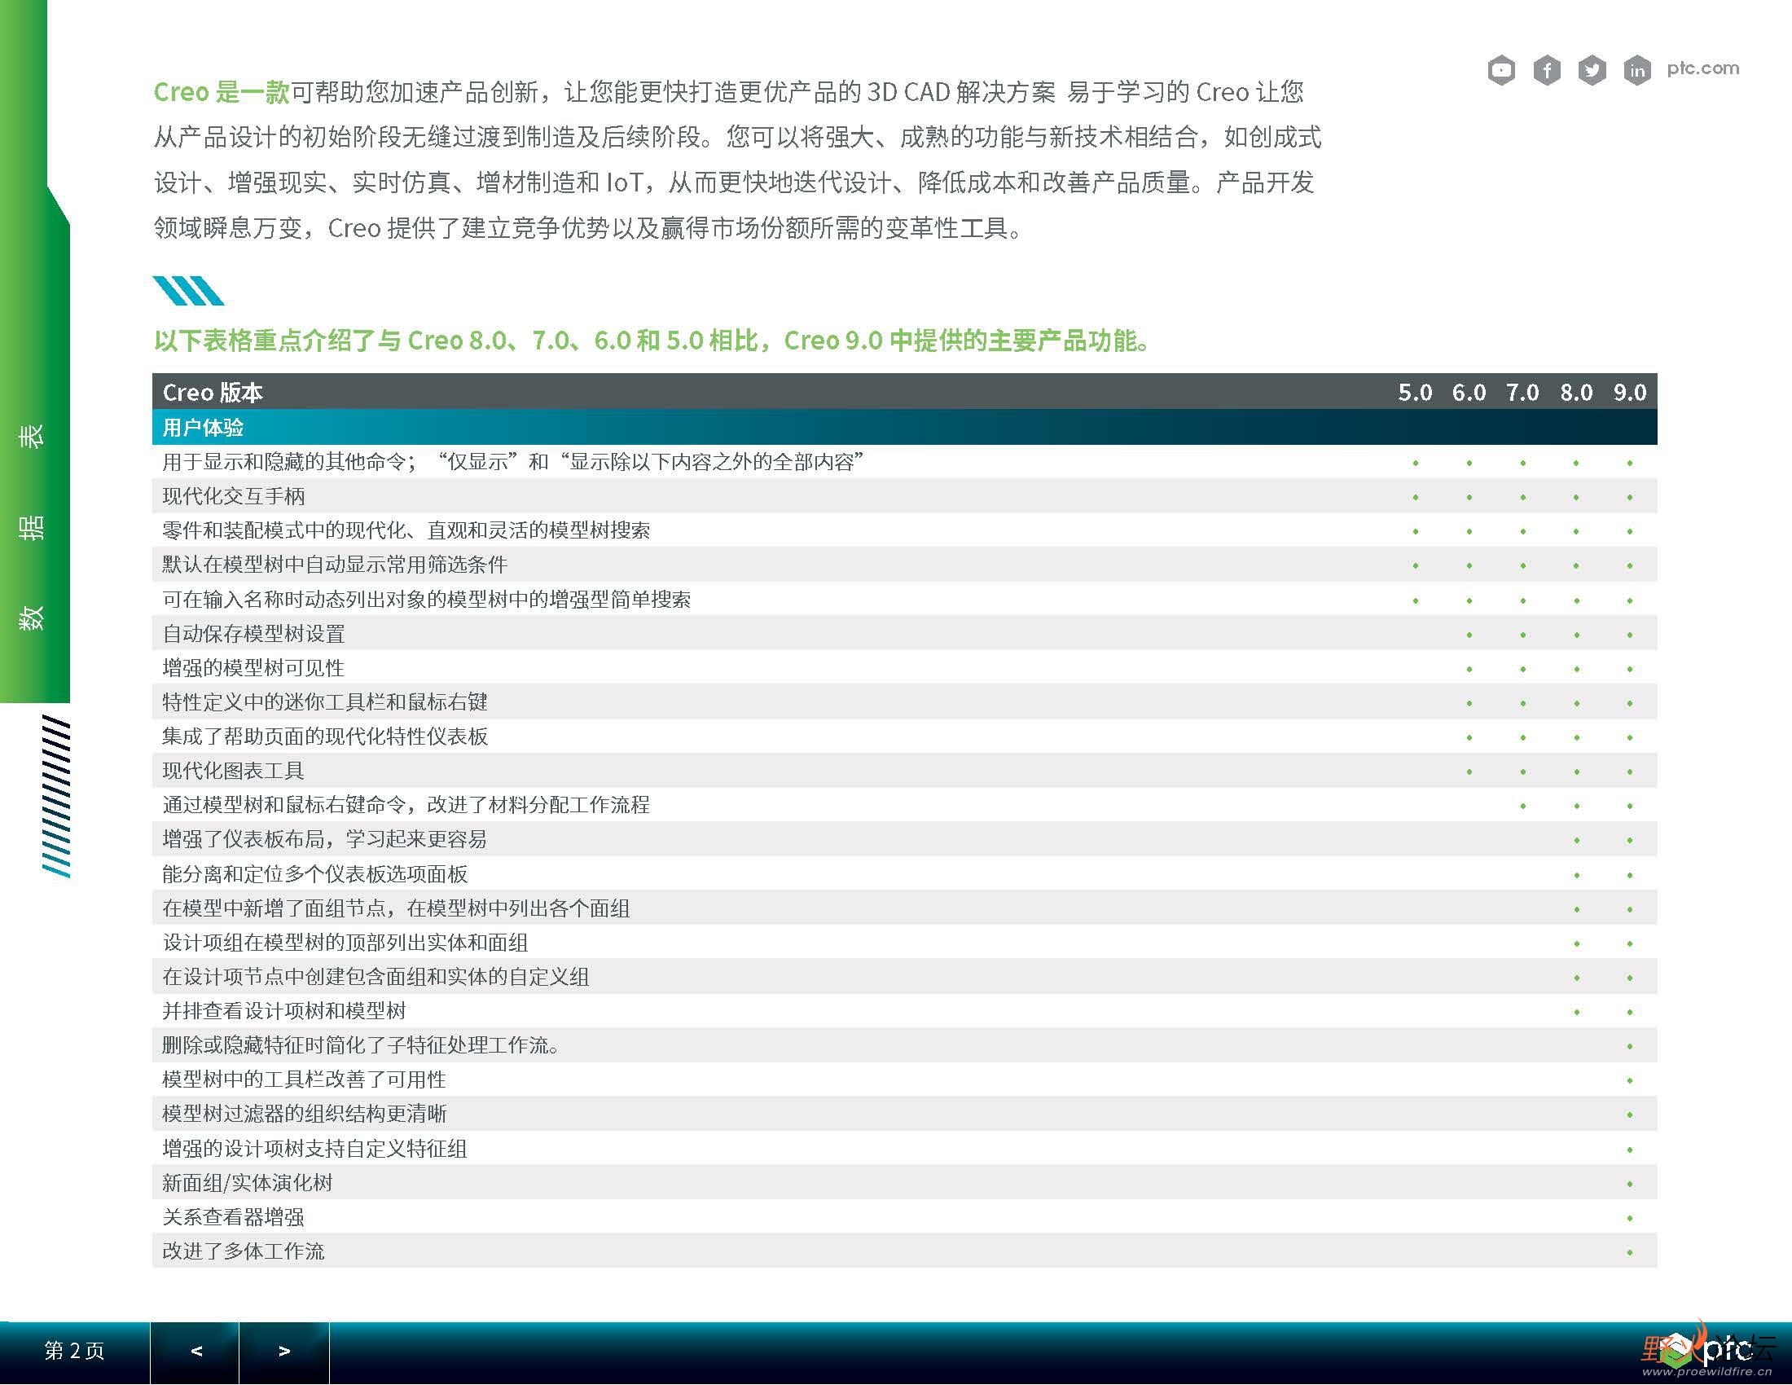Click the 通过模型树和鼠标右键命令 material workflow row
This screenshot has width=1792, height=1385.
904,805
